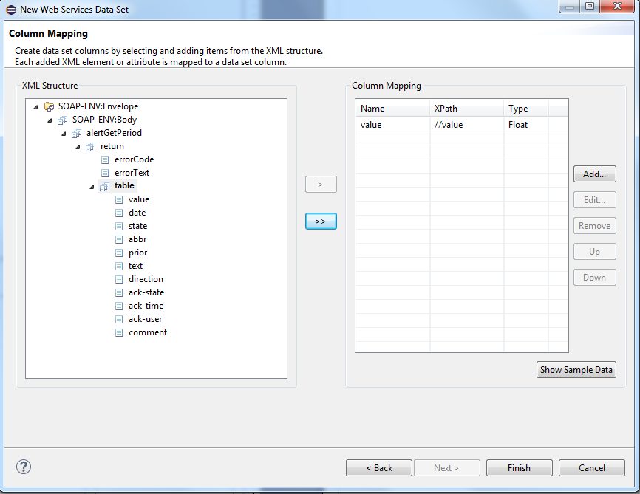Screen dimensions: 640x494
Task: Select the direction element in the tree
Action: coord(146,279)
